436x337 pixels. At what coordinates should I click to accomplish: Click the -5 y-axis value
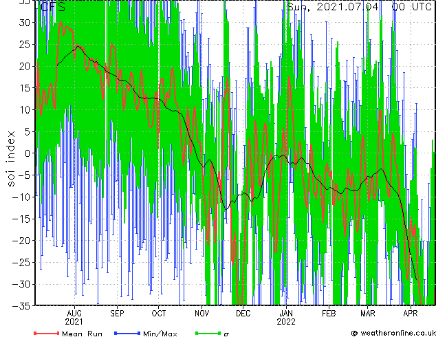[x=25, y=175]
